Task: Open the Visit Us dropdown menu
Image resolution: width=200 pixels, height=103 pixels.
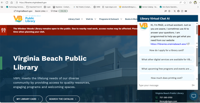Action: point(91,19)
